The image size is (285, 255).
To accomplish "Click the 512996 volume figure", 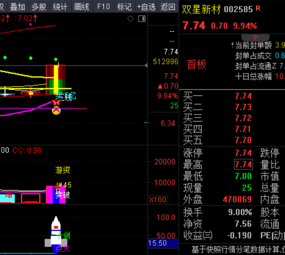I will point(166,62).
